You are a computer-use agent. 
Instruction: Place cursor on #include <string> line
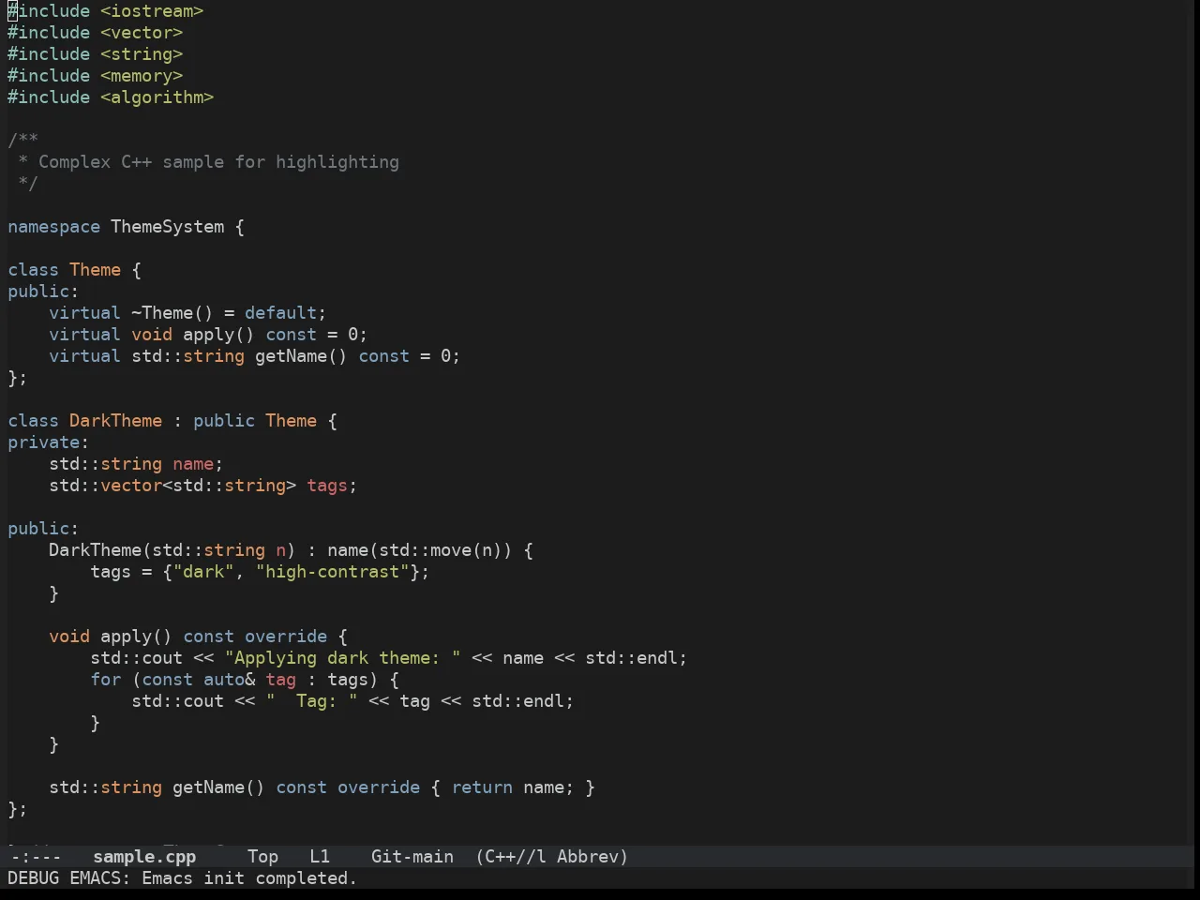(x=96, y=54)
